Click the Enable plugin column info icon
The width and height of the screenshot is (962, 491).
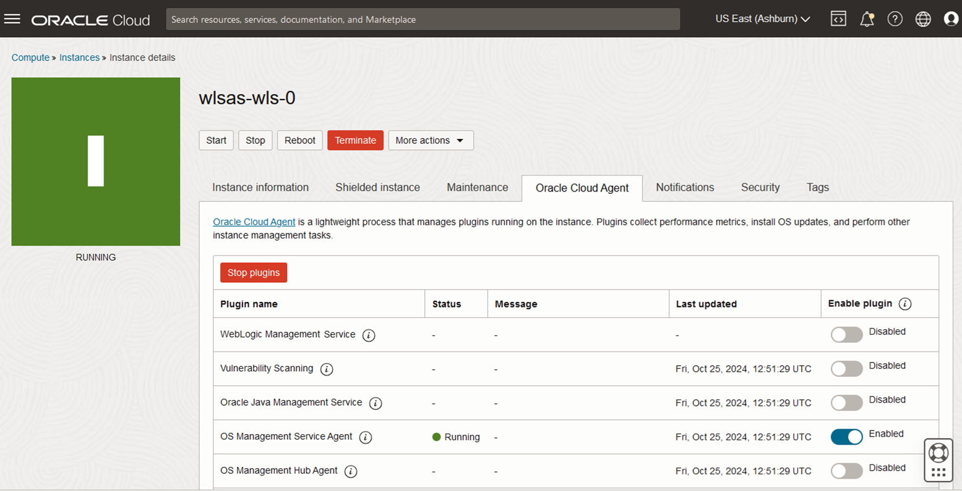(905, 304)
